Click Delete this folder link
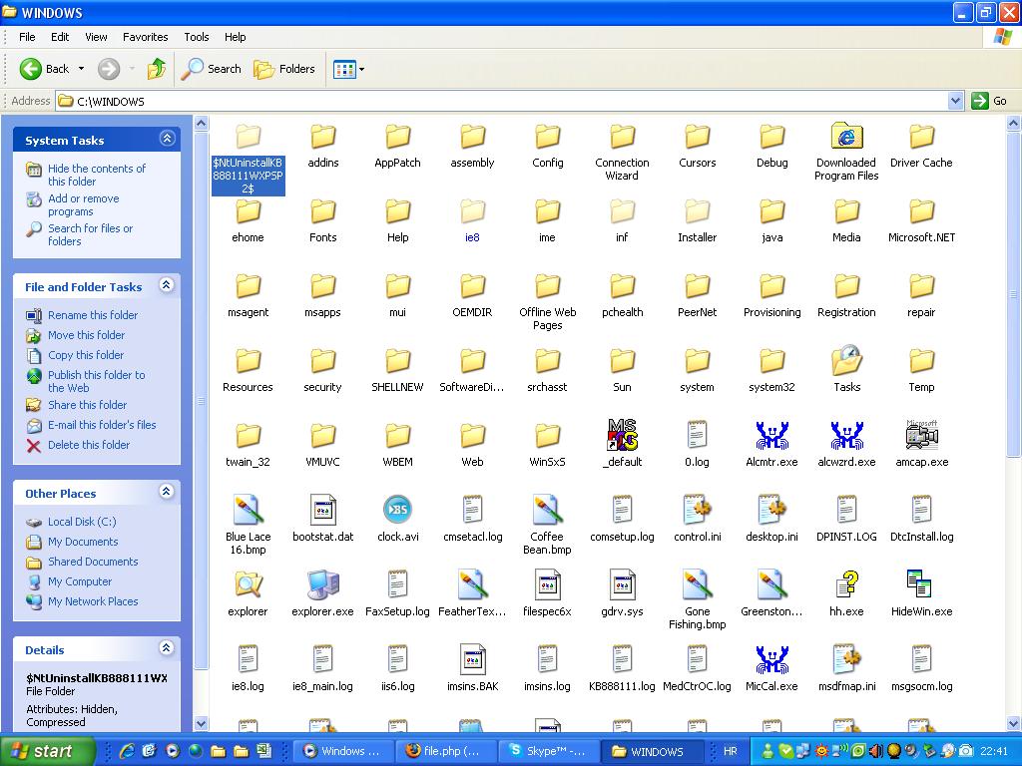The height and width of the screenshot is (766, 1022). pyautogui.click(x=89, y=445)
